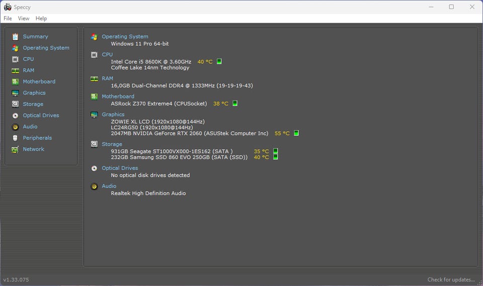483x286 pixels.
Task: Click the Audio speaker icon in sidebar
Action: pos(15,127)
